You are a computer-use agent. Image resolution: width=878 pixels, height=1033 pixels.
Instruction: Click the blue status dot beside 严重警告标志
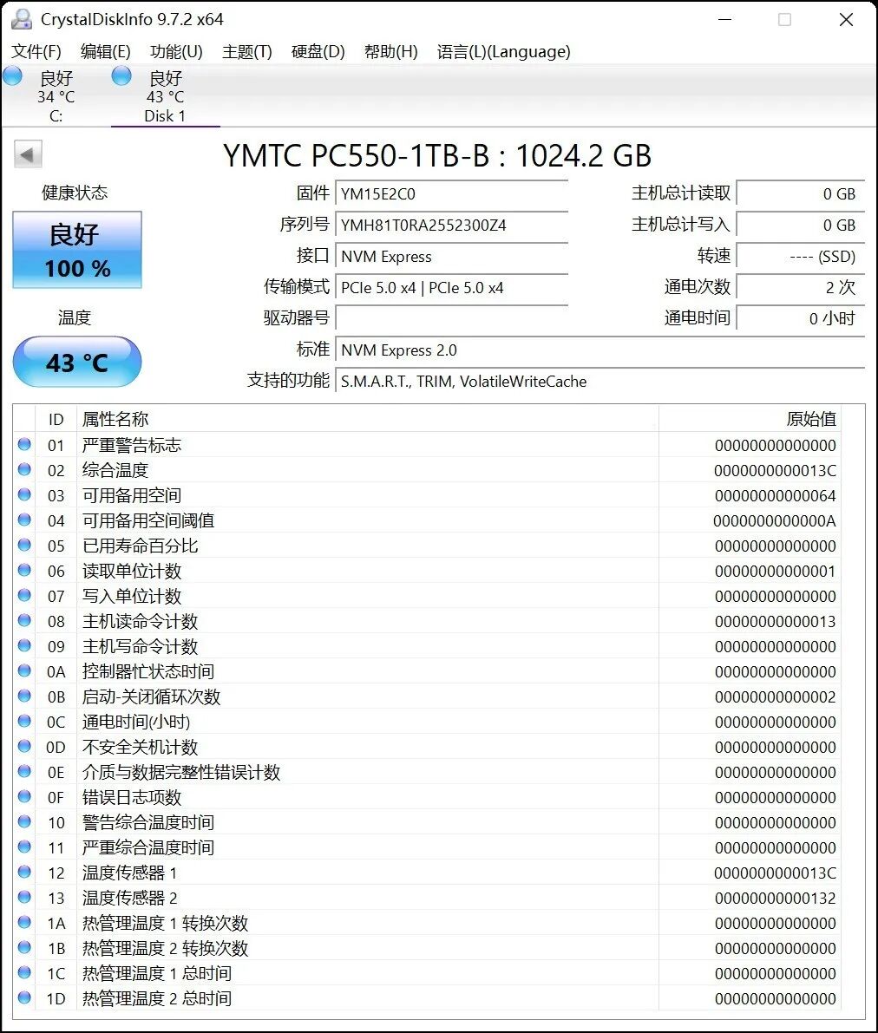coord(23,445)
